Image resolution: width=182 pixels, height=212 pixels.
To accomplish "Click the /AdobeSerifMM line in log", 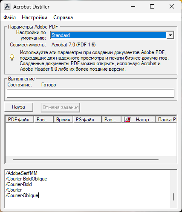I will click(x=21, y=173).
